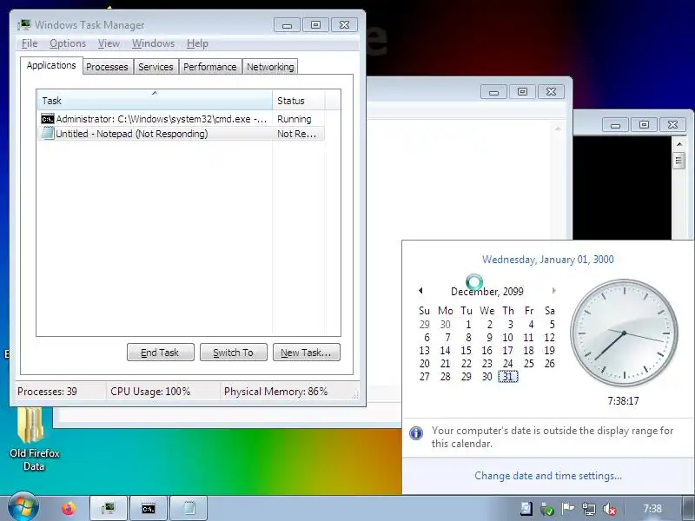
Task: Open Action Center flag icon
Action: pyautogui.click(x=568, y=509)
